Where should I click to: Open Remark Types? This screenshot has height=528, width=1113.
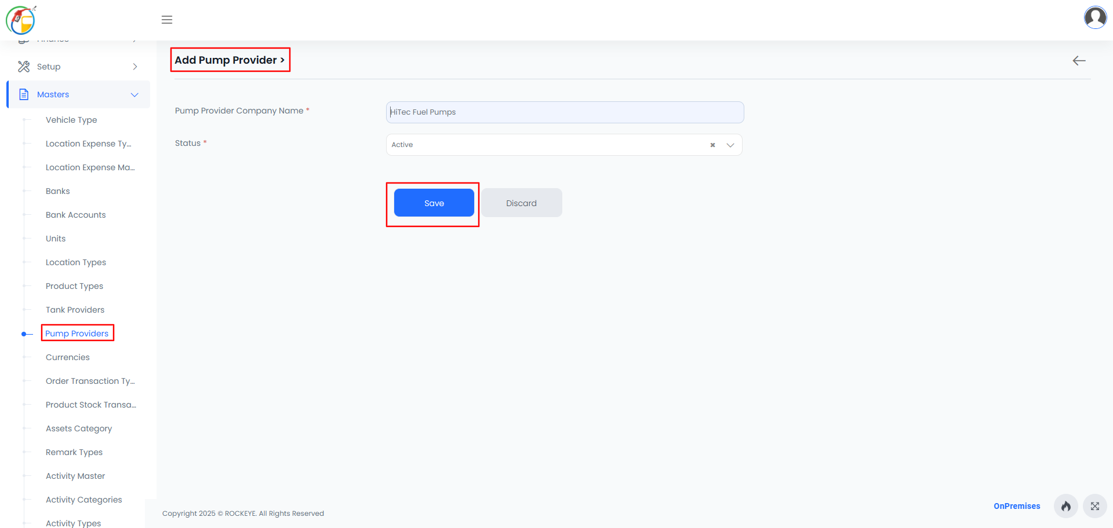pyautogui.click(x=74, y=452)
